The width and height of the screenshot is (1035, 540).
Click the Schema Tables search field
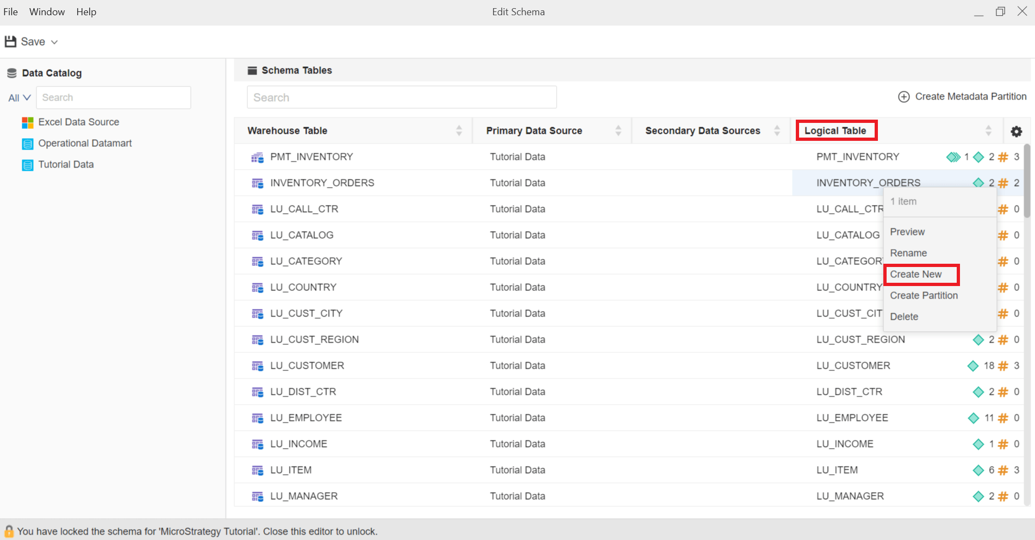click(x=402, y=97)
